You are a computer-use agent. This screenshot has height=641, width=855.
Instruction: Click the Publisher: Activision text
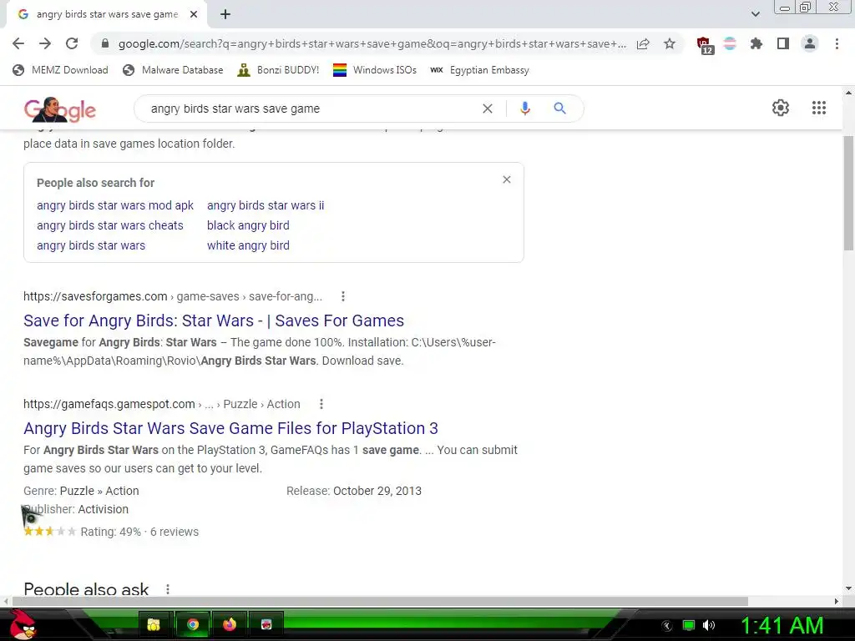pyautogui.click(x=76, y=509)
